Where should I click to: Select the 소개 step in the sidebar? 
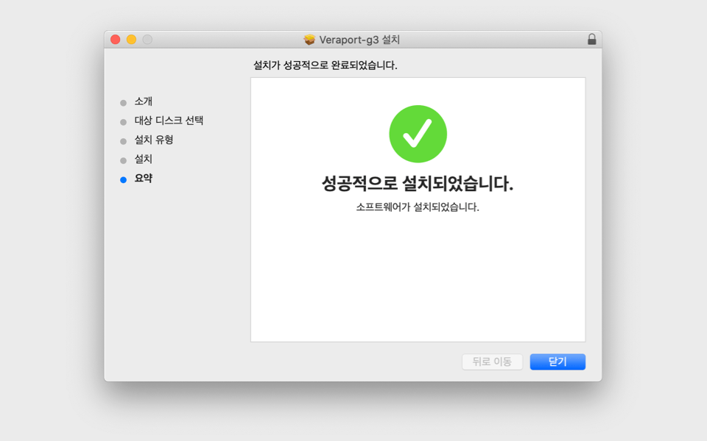[x=144, y=101]
